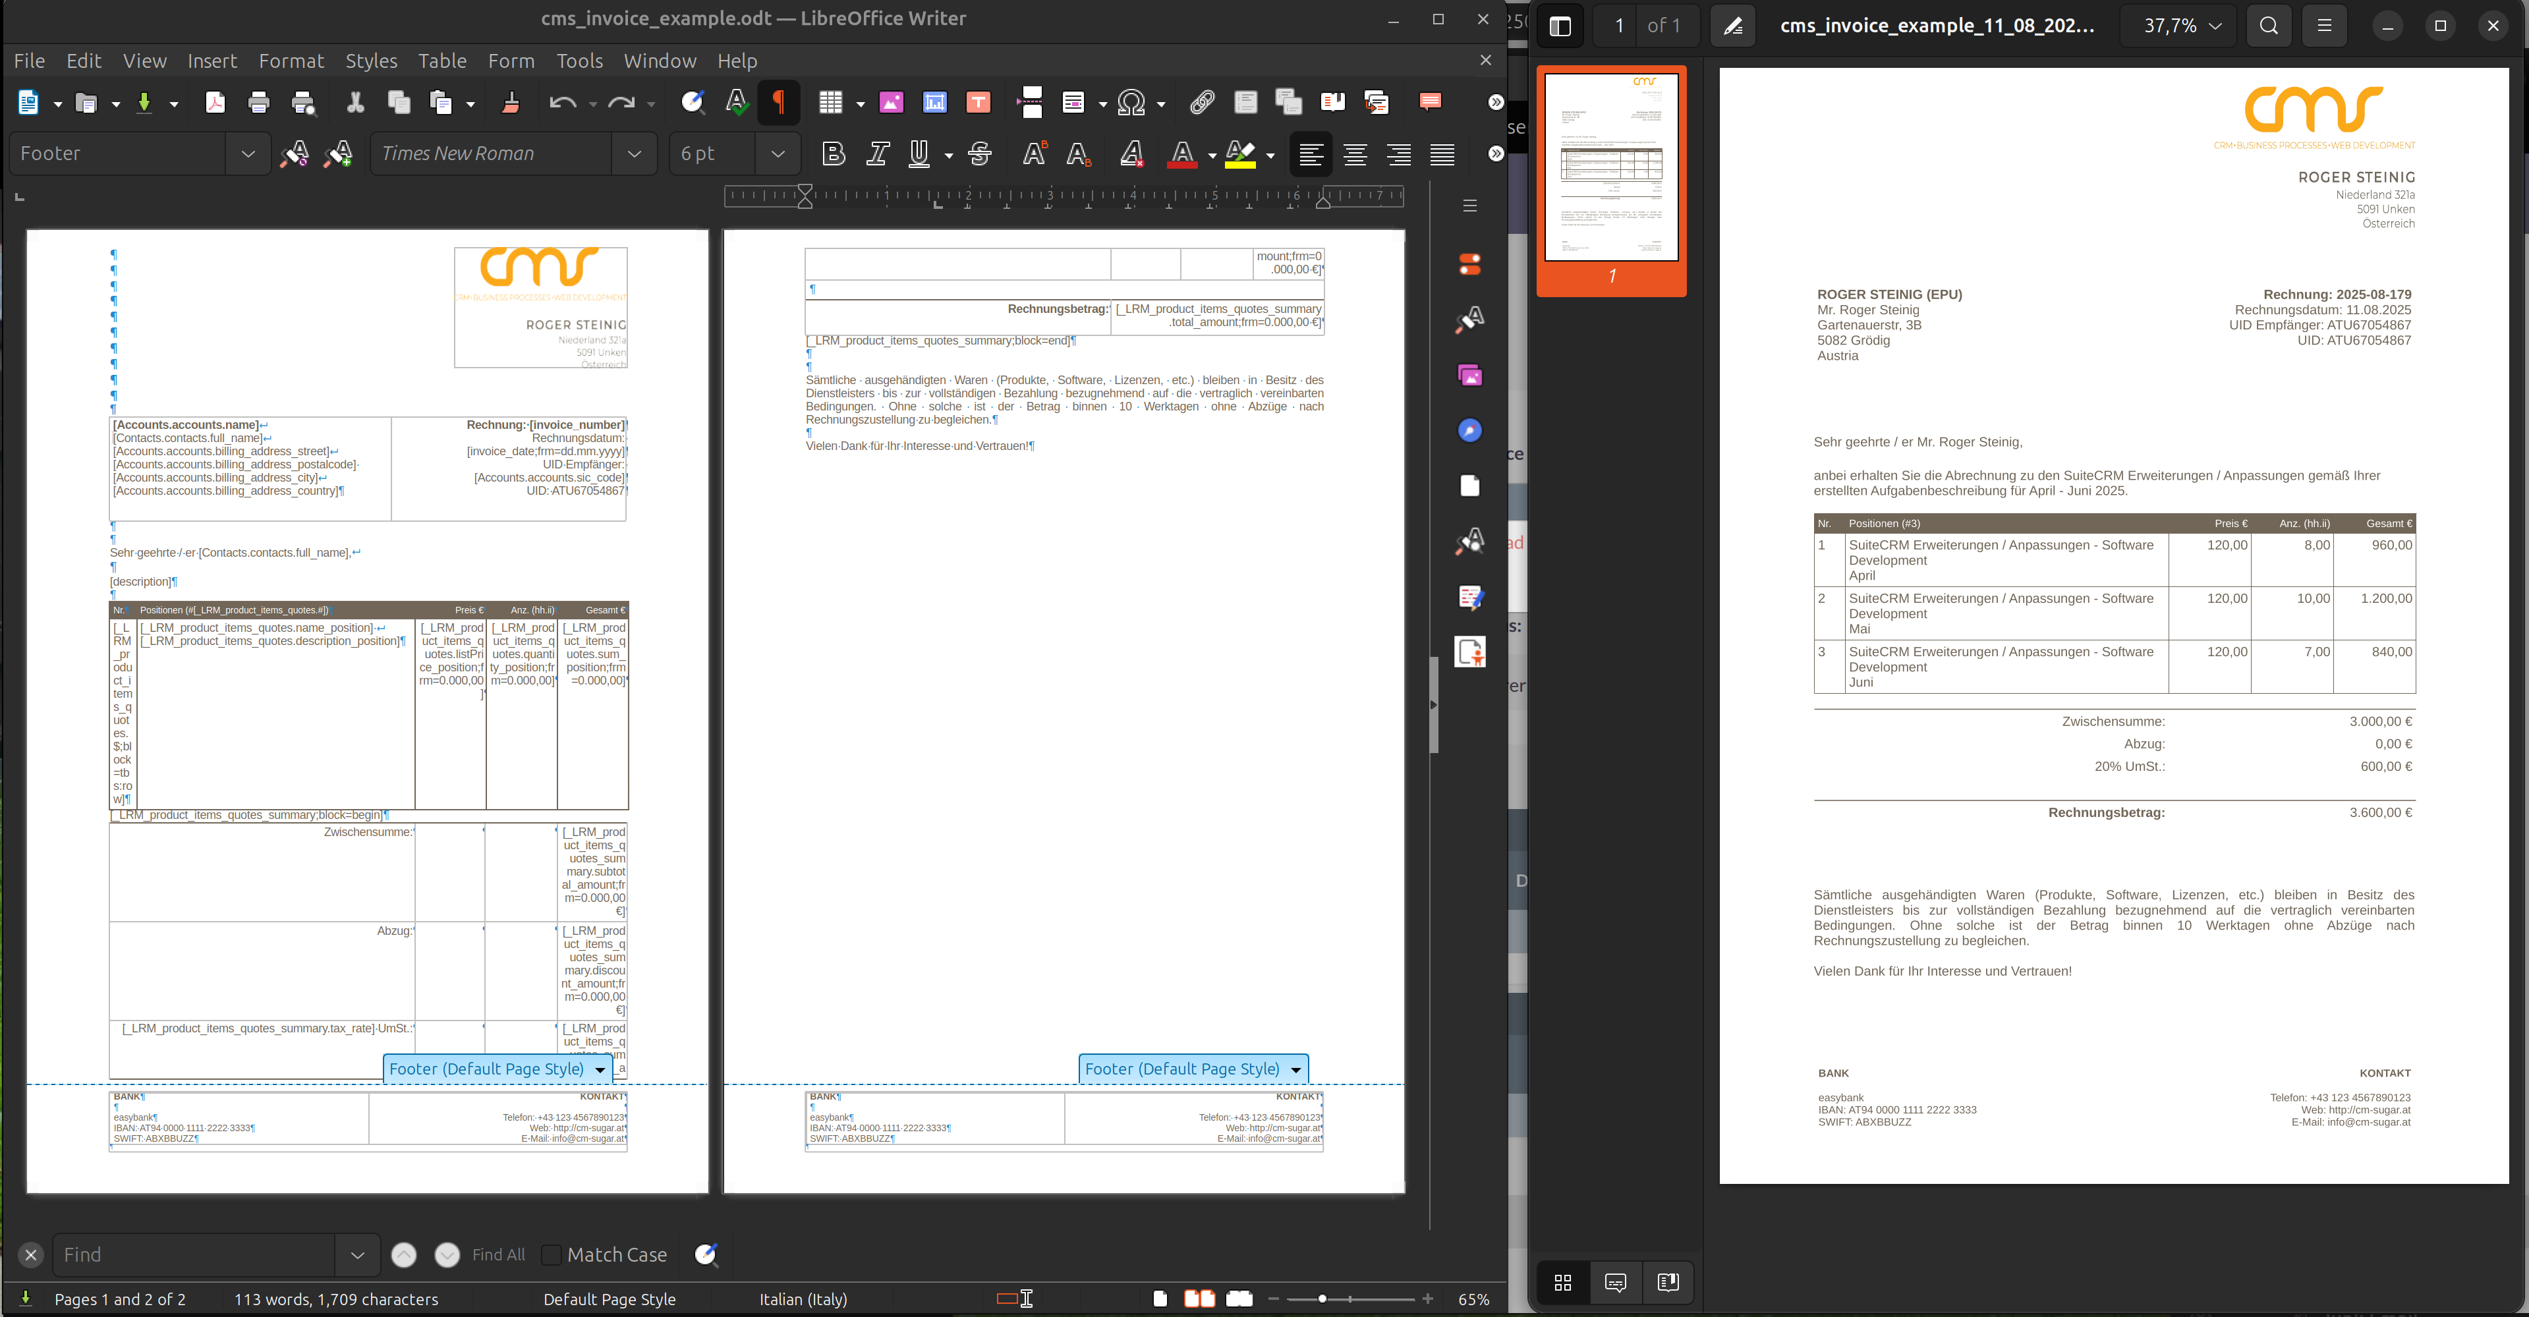Select the page 1 thumbnail in PDF viewer
2529x1317 pixels.
pos(1611,167)
